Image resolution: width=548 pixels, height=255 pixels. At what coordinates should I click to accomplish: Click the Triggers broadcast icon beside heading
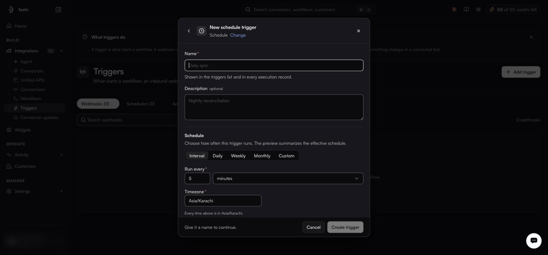click(x=83, y=72)
